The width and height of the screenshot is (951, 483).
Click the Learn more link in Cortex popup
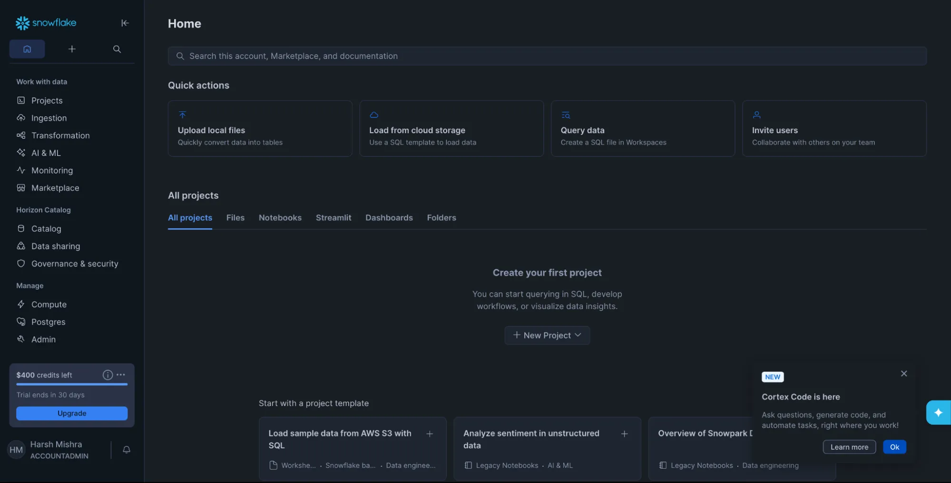[x=849, y=447]
